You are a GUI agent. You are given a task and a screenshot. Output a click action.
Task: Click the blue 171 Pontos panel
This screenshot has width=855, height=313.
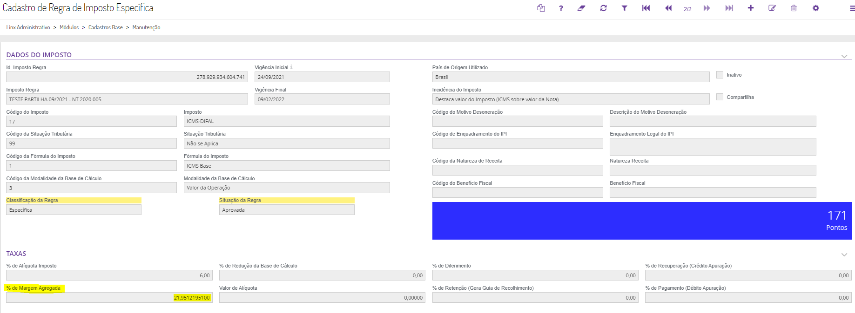pos(641,221)
